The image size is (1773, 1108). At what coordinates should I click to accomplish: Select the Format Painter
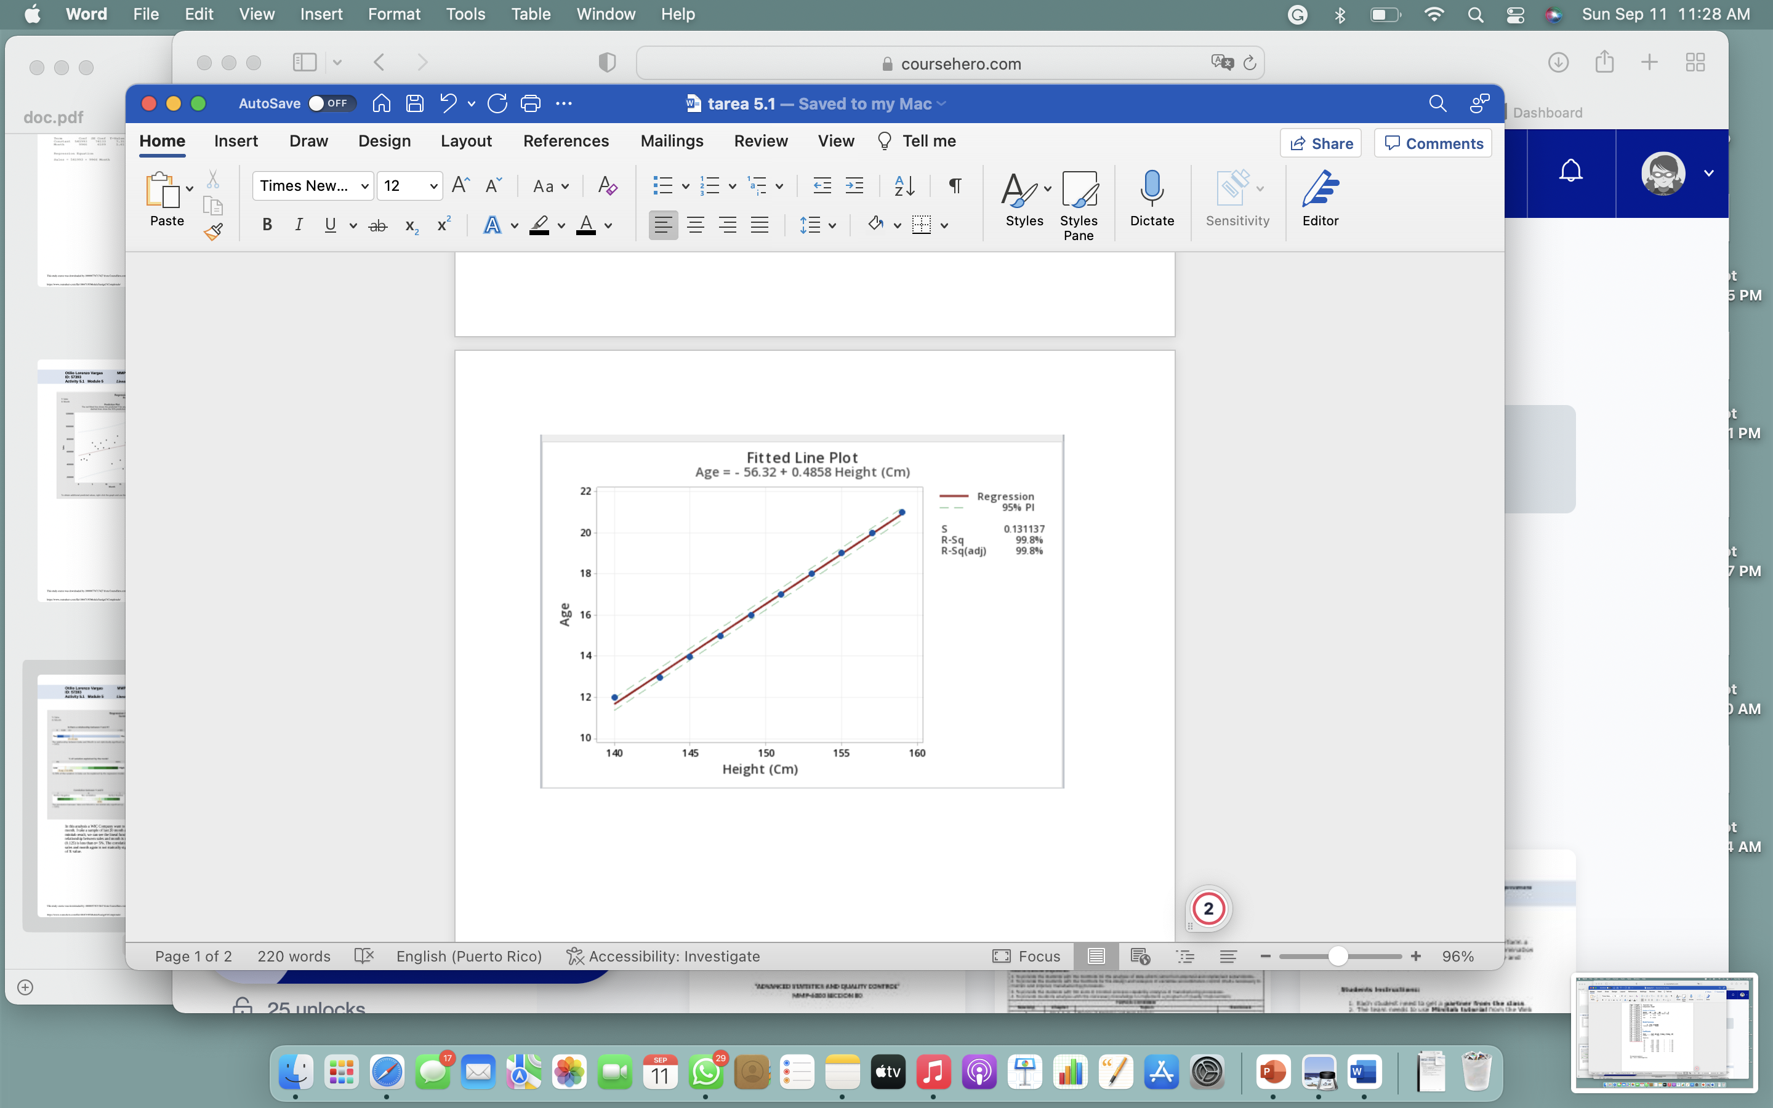[213, 231]
